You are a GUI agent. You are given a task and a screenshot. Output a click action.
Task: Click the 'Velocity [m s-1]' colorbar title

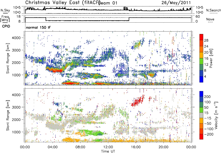coord(216,115)
